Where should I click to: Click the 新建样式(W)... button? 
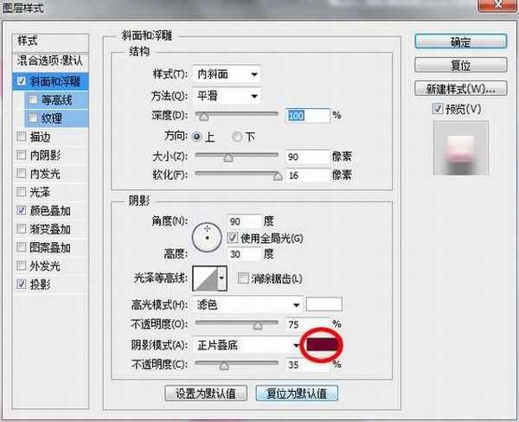[x=460, y=89]
